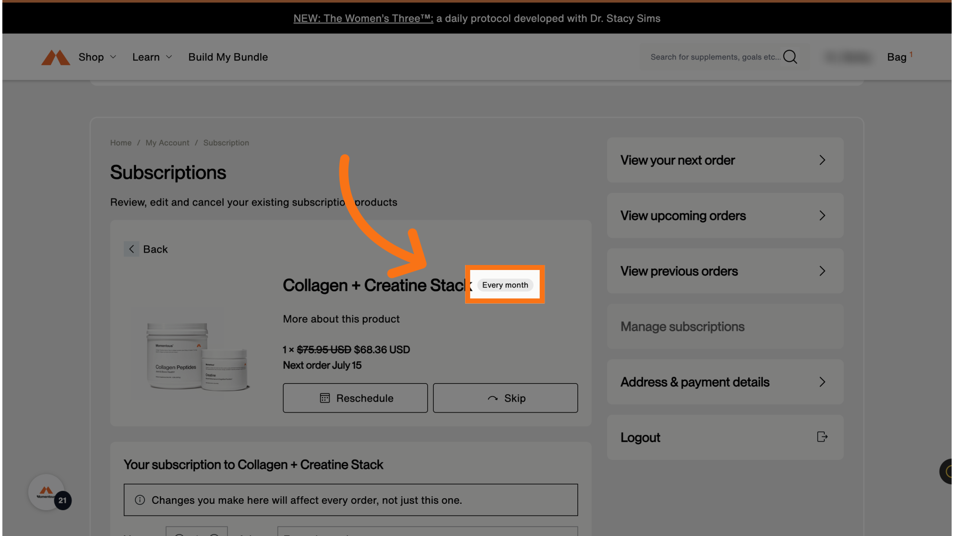Screen dimensions: 954x536
Task: Click the Skip button
Action: pyautogui.click(x=505, y=398)
